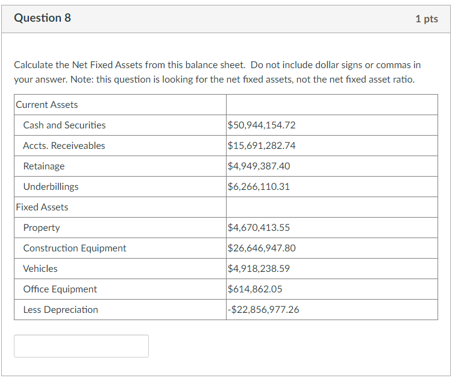
Task: Select the Office Equipment amount $614,862.05
Action: click(255, 289)
